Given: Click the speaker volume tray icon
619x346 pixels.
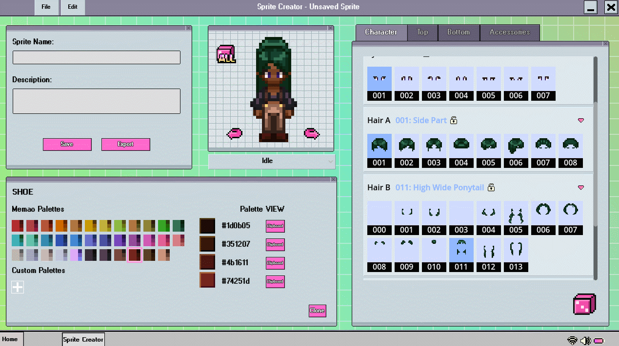Looking at the screenshot, I should [x=586, y=340].
